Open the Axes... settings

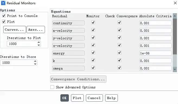36,30
